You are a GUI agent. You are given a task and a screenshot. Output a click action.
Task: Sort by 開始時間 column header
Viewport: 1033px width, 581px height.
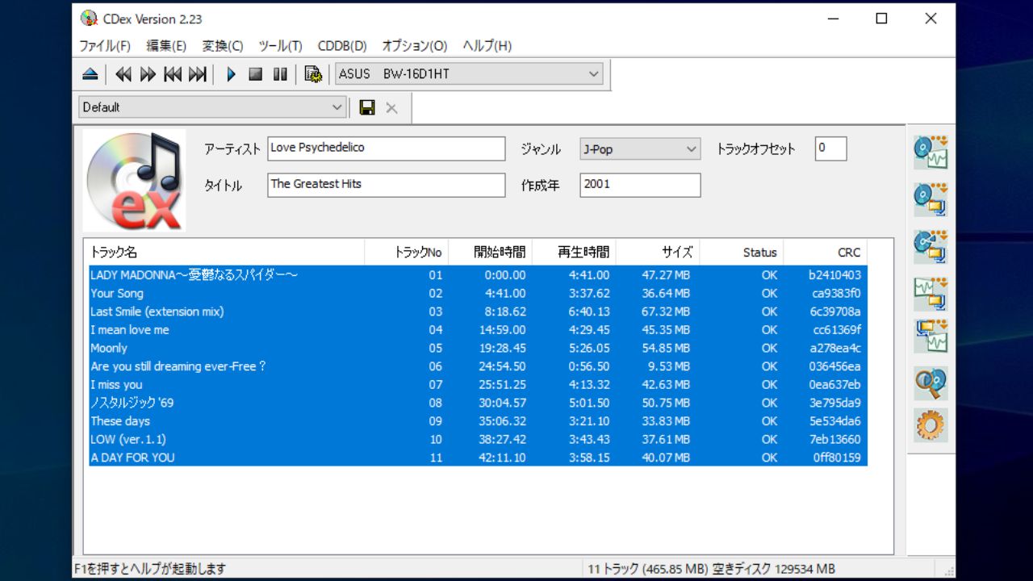pyautogui.click(x=491, y=253)
